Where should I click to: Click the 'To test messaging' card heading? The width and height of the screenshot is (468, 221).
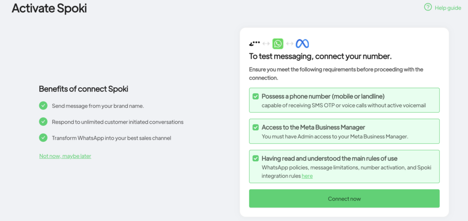(x=320, y=57)
